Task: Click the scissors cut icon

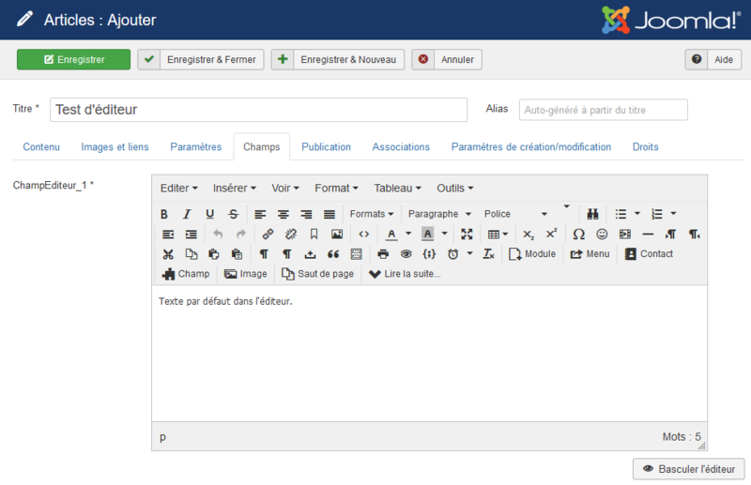Action: click(x=168, y=254)
